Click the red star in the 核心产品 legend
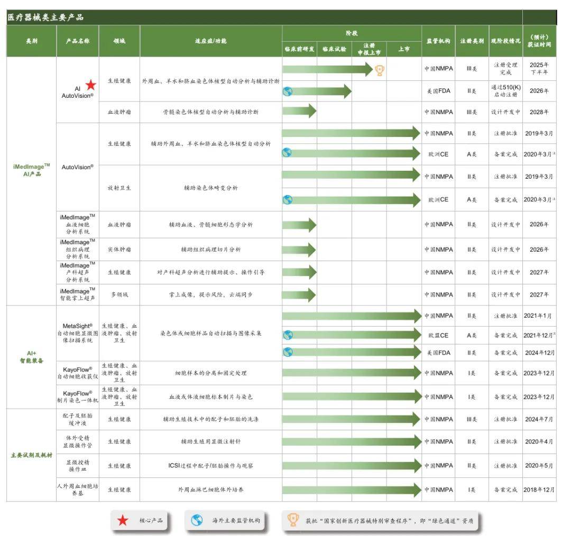This screenshot has height=536, width=571. click(123, 521)
